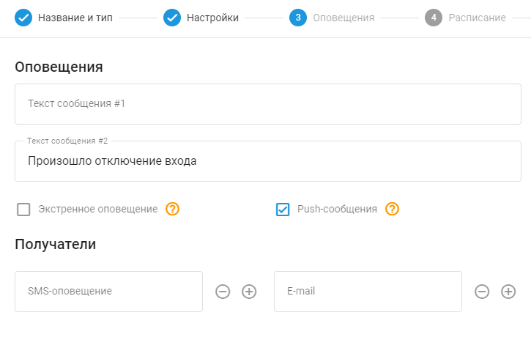Focus the SMS-оповещение input field
This screenshot has height=359, width=531.
(x=108, y=292)
